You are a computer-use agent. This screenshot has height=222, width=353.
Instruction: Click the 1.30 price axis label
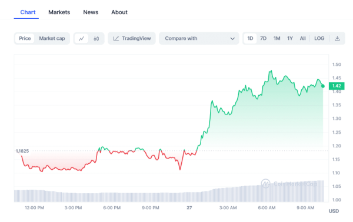(337, 119)
